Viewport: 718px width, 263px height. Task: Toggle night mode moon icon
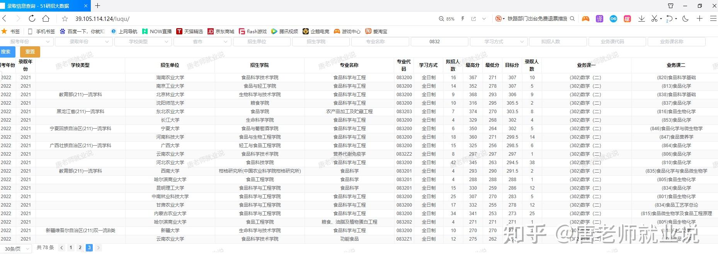[x=686, y=19]
